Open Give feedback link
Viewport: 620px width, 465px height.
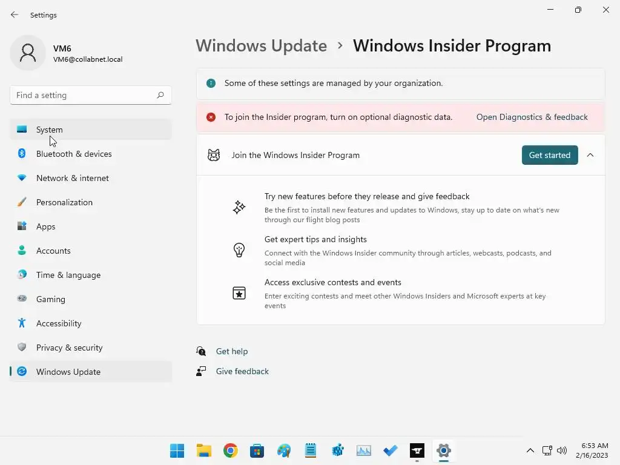pyautogui.click(x=242, y=371)
